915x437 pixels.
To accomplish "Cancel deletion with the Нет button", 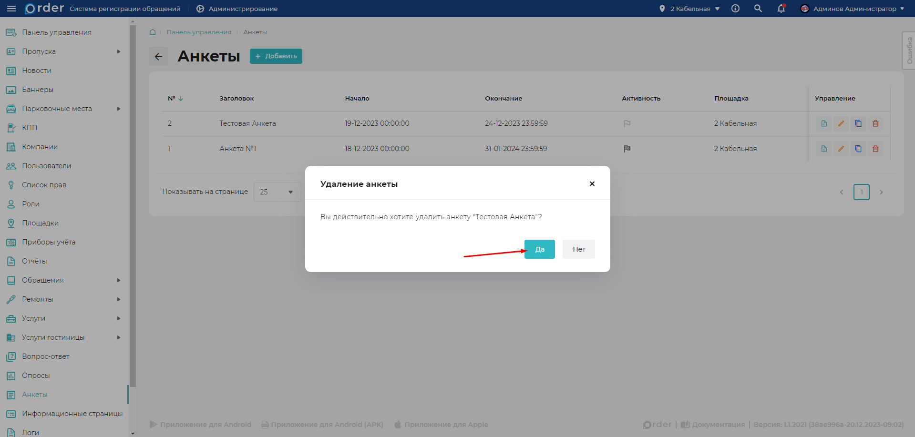I will (578, 249).
